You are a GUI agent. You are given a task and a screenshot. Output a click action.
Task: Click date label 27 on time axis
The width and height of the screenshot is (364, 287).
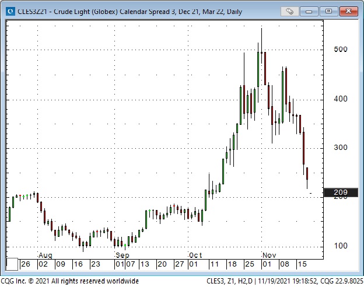click(x=180, y=264)
